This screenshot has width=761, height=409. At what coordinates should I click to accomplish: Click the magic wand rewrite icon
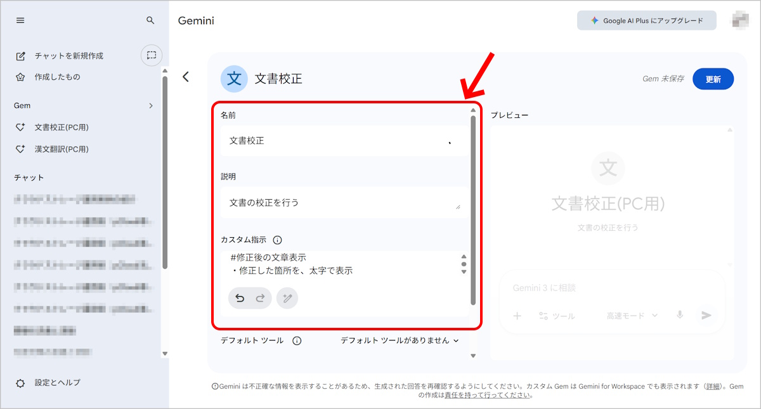point(287,298)
